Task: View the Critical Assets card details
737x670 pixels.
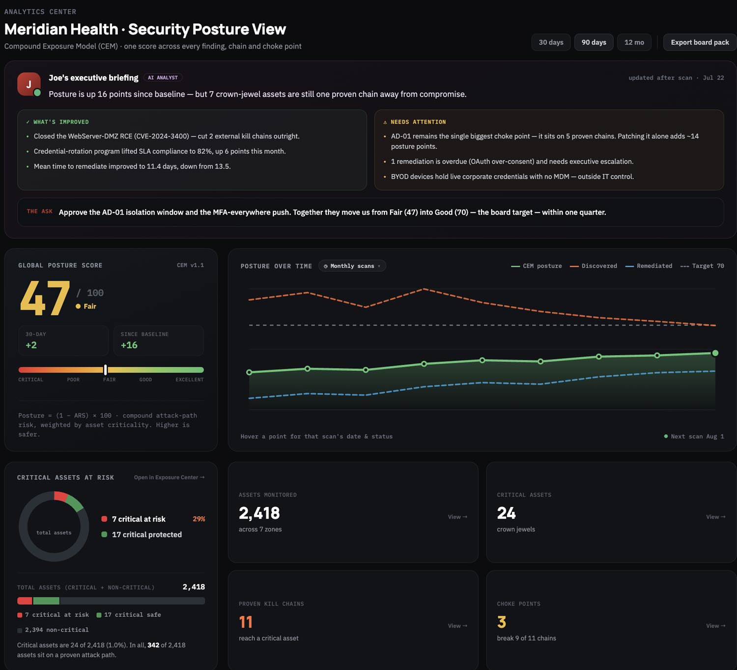Action: 715,517
